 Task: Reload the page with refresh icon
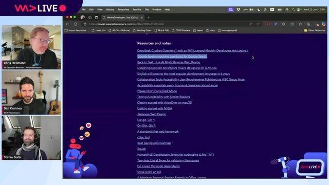click(x=76, y=24)
